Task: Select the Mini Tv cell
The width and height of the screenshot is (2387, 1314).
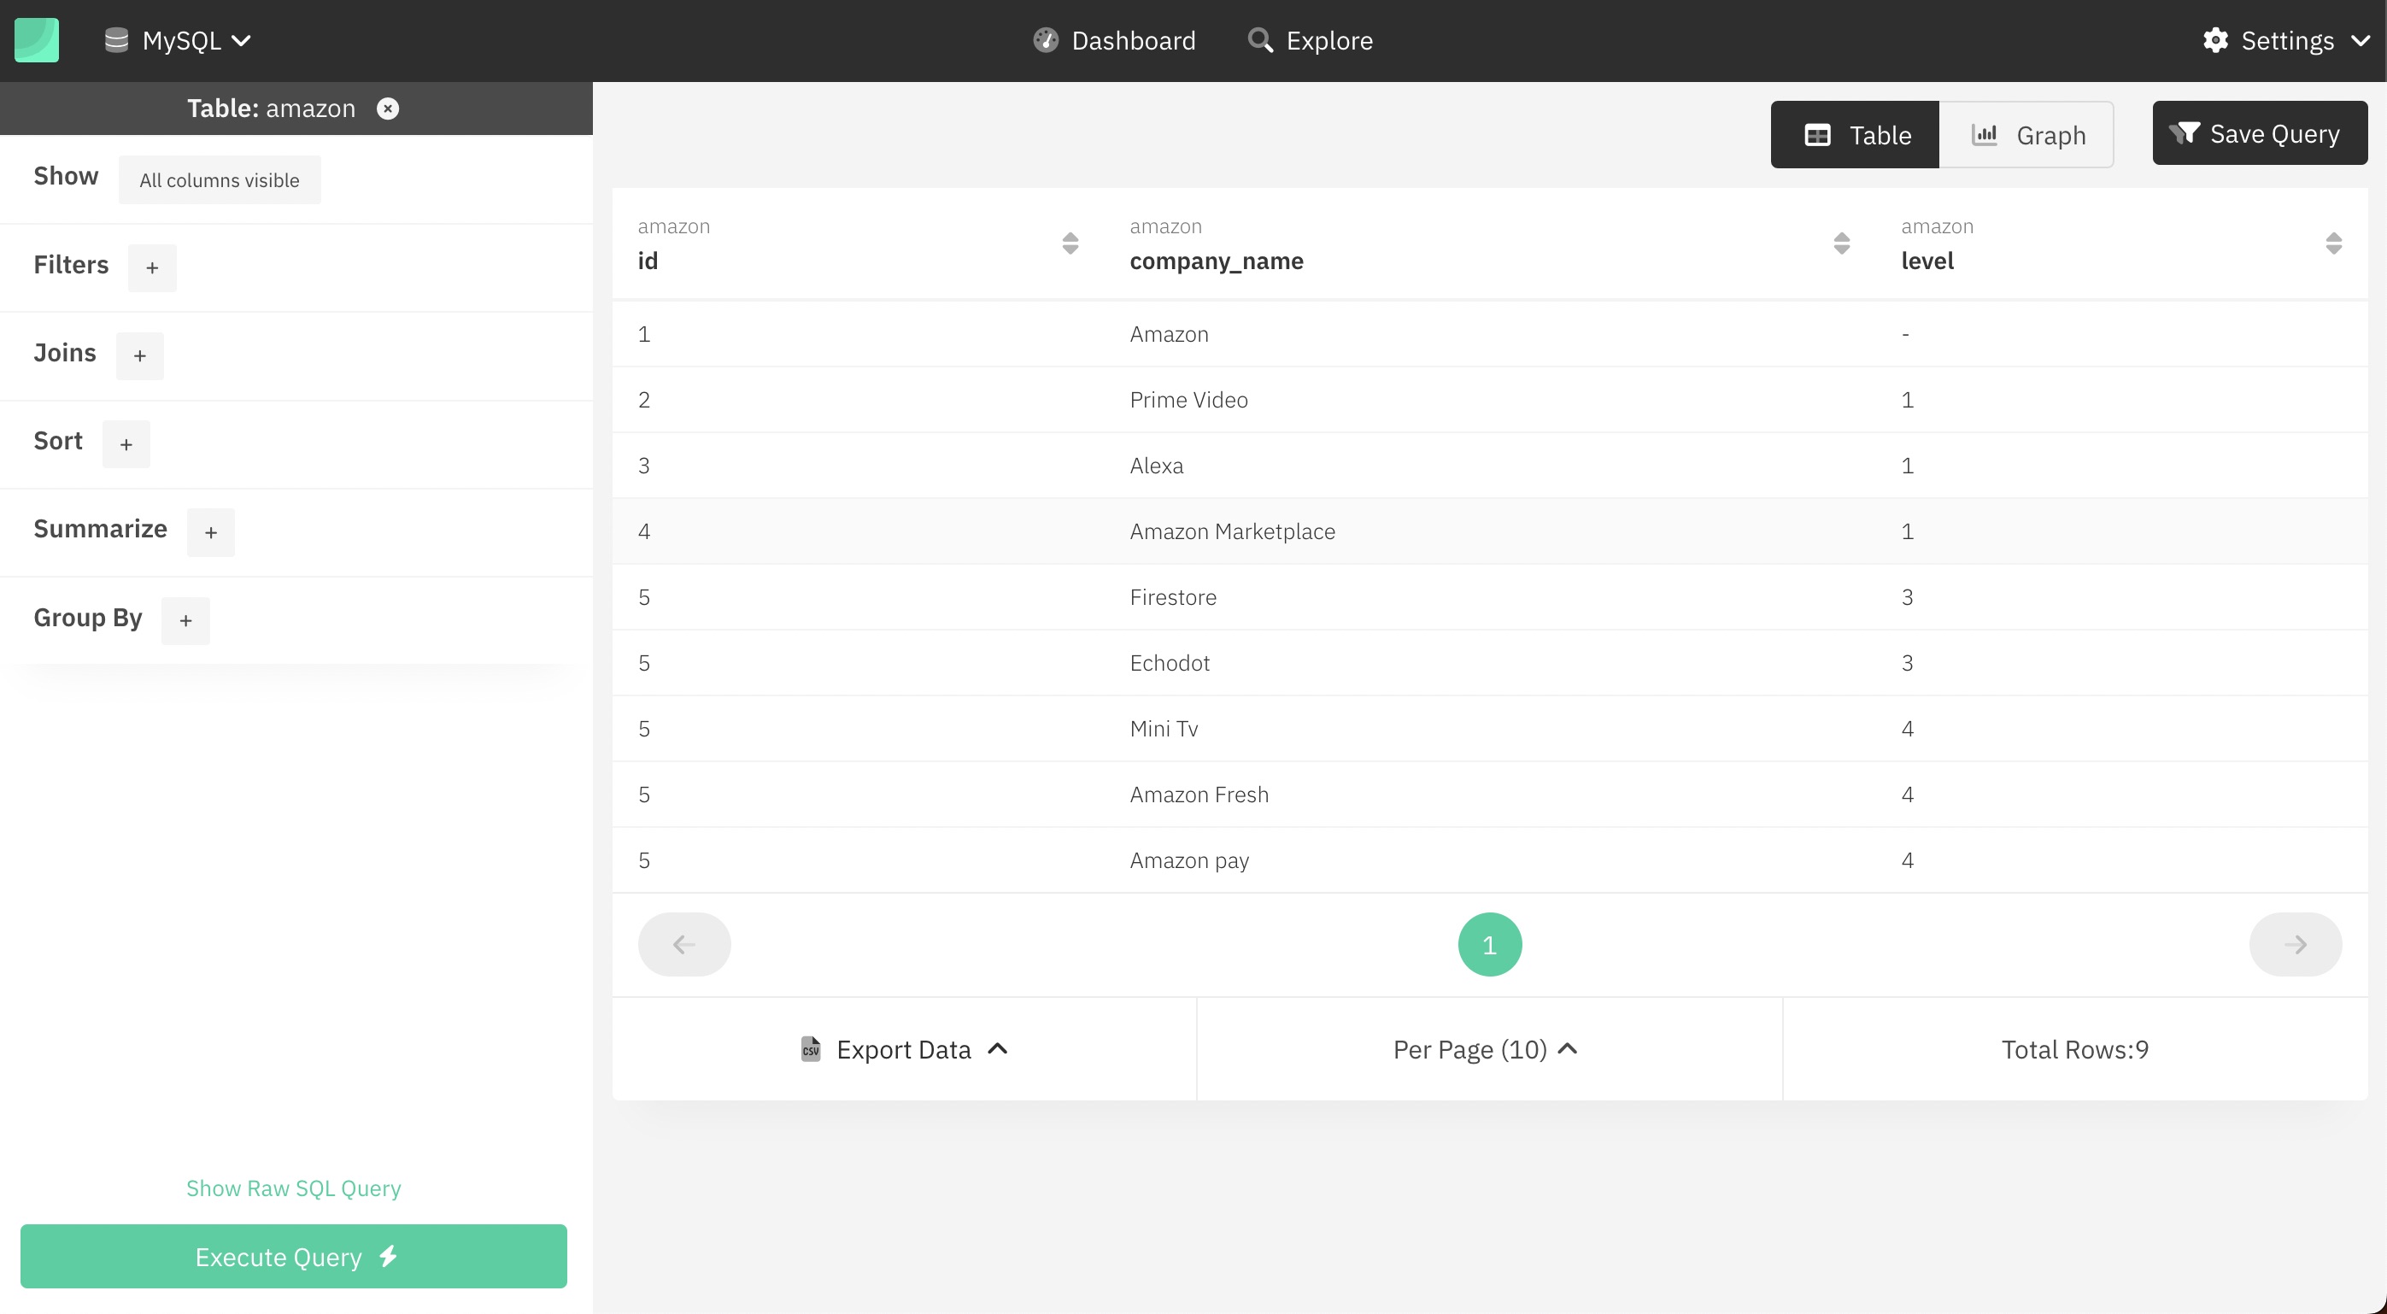Action: click(x=1164, y=729)
